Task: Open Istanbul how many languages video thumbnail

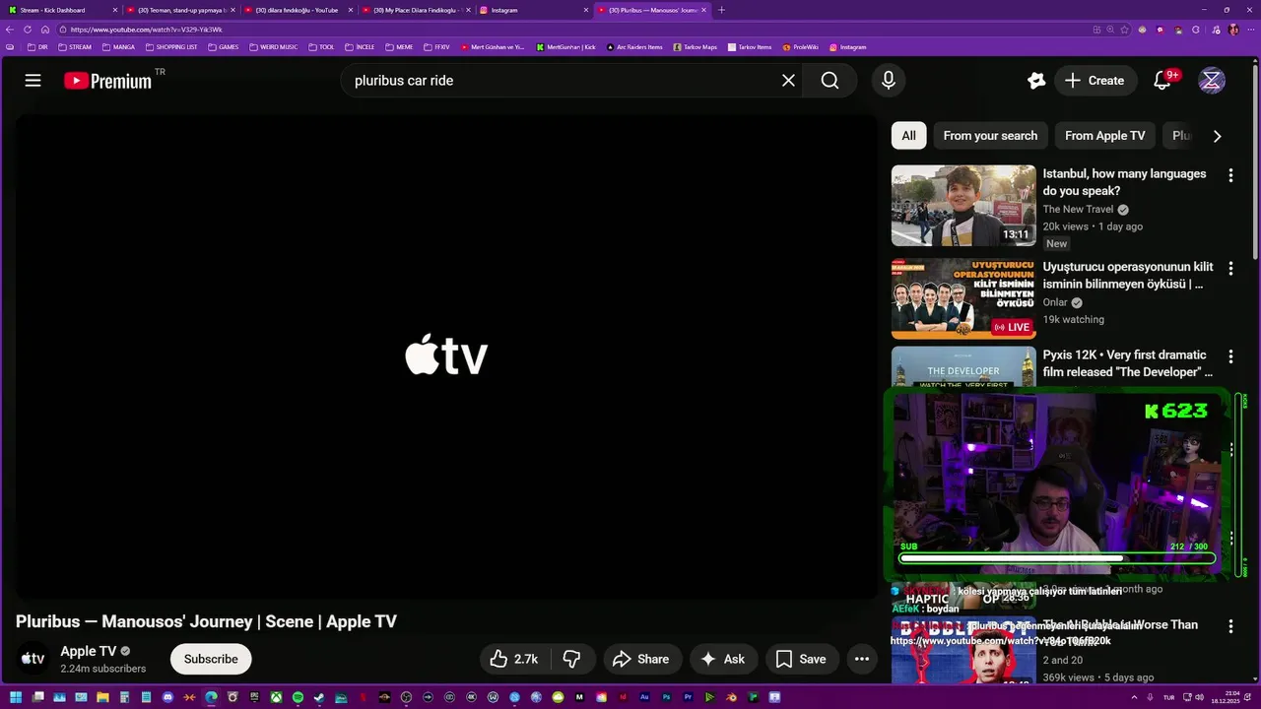Action: (x=963, y=205)
